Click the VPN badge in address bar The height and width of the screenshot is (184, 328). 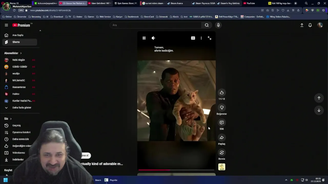(21, 10)
